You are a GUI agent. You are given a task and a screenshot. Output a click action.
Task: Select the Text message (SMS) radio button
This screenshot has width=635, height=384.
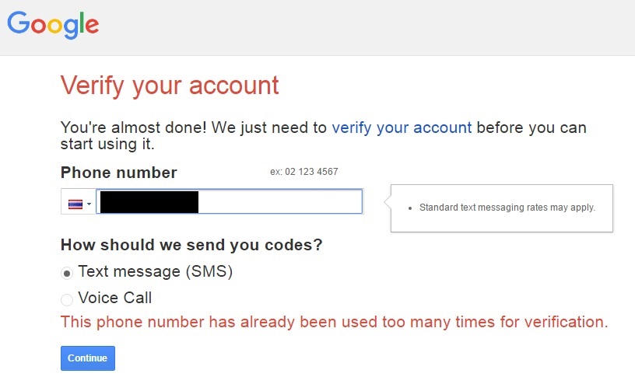(67, 273)
